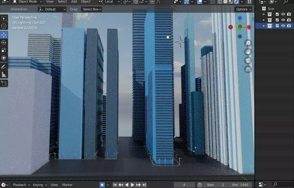Click the timeline search magnifier

[275, 185]
